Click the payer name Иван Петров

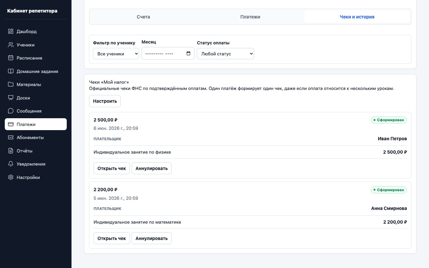(392, 138)
